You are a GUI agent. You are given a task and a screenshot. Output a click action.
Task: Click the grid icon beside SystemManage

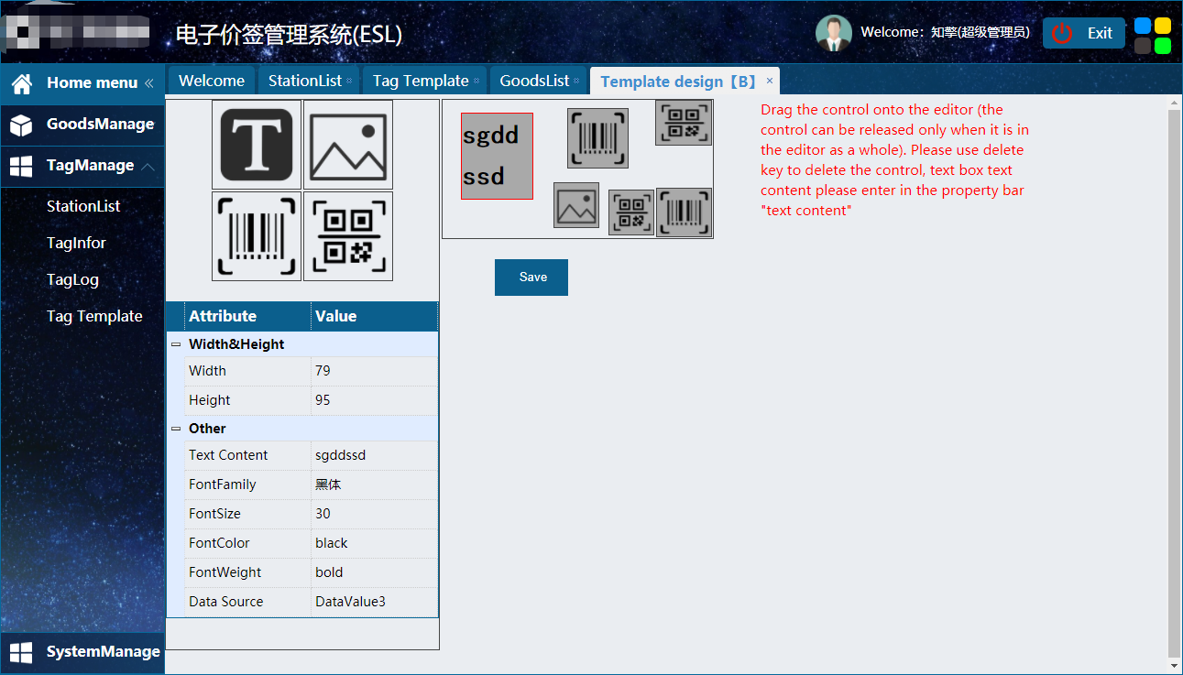pos(21,652)
